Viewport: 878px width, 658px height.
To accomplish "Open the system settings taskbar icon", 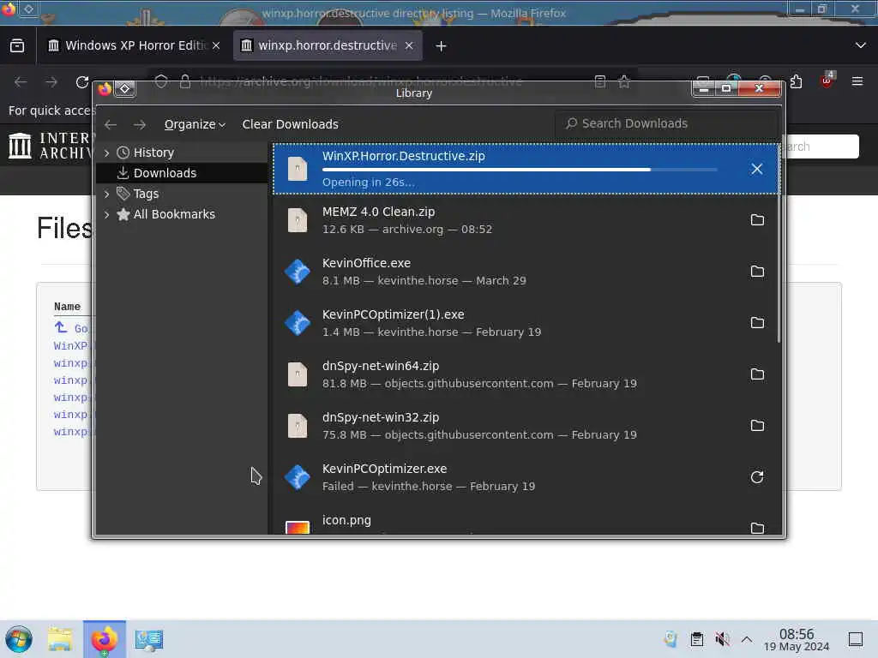I will [x=149, y=639].
